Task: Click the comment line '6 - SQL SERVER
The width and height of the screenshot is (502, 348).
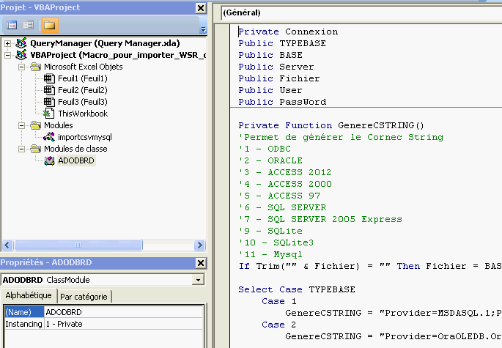Action: [282, 207]
